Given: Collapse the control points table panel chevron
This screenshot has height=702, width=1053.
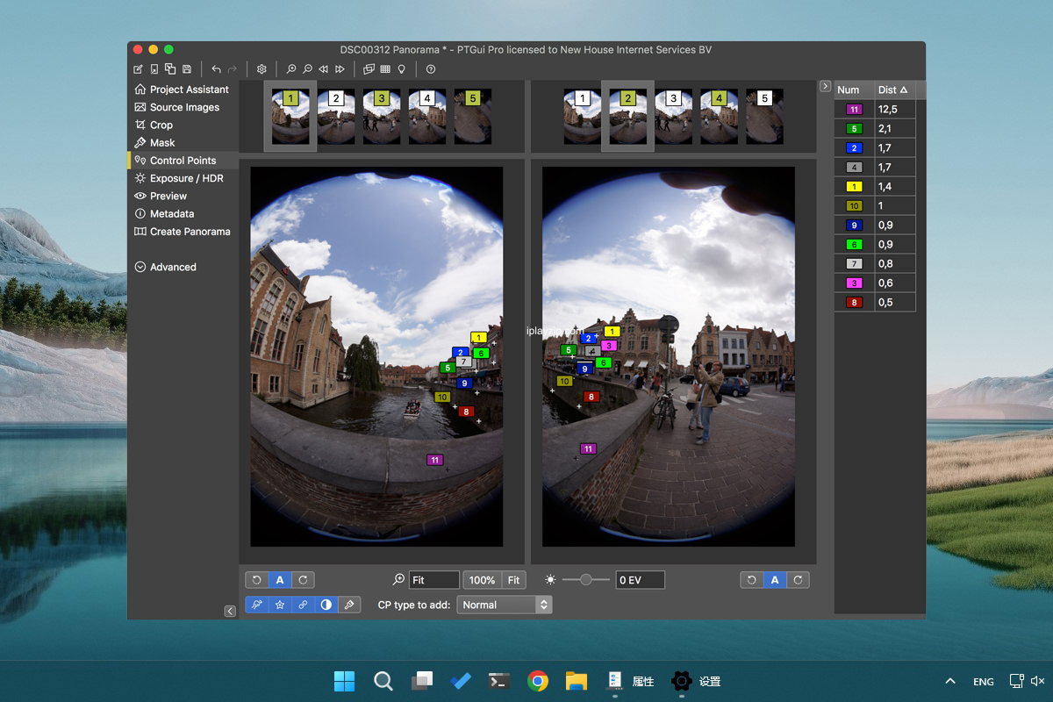Looking at the screenshot, I should (x=825, y=86).
